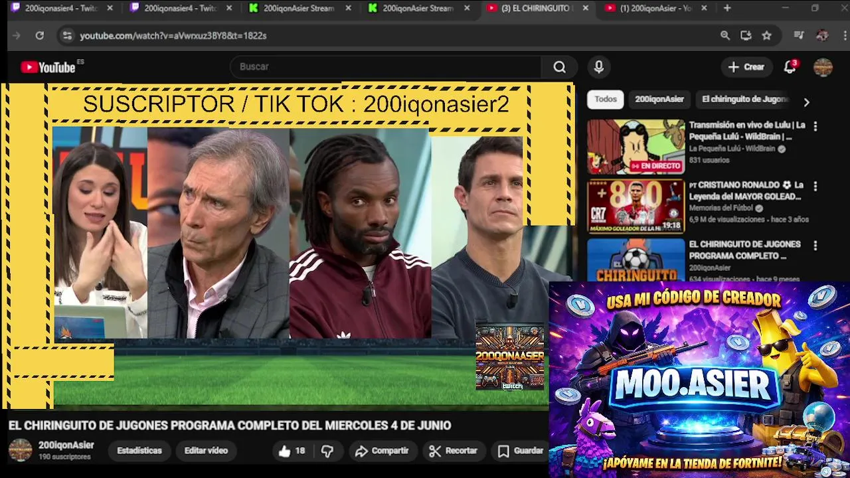This screenshot has width=850, height=478.
Task: Click La Pequeña Lulú - WildBrain channel name
Action: (x=732, y=149)
